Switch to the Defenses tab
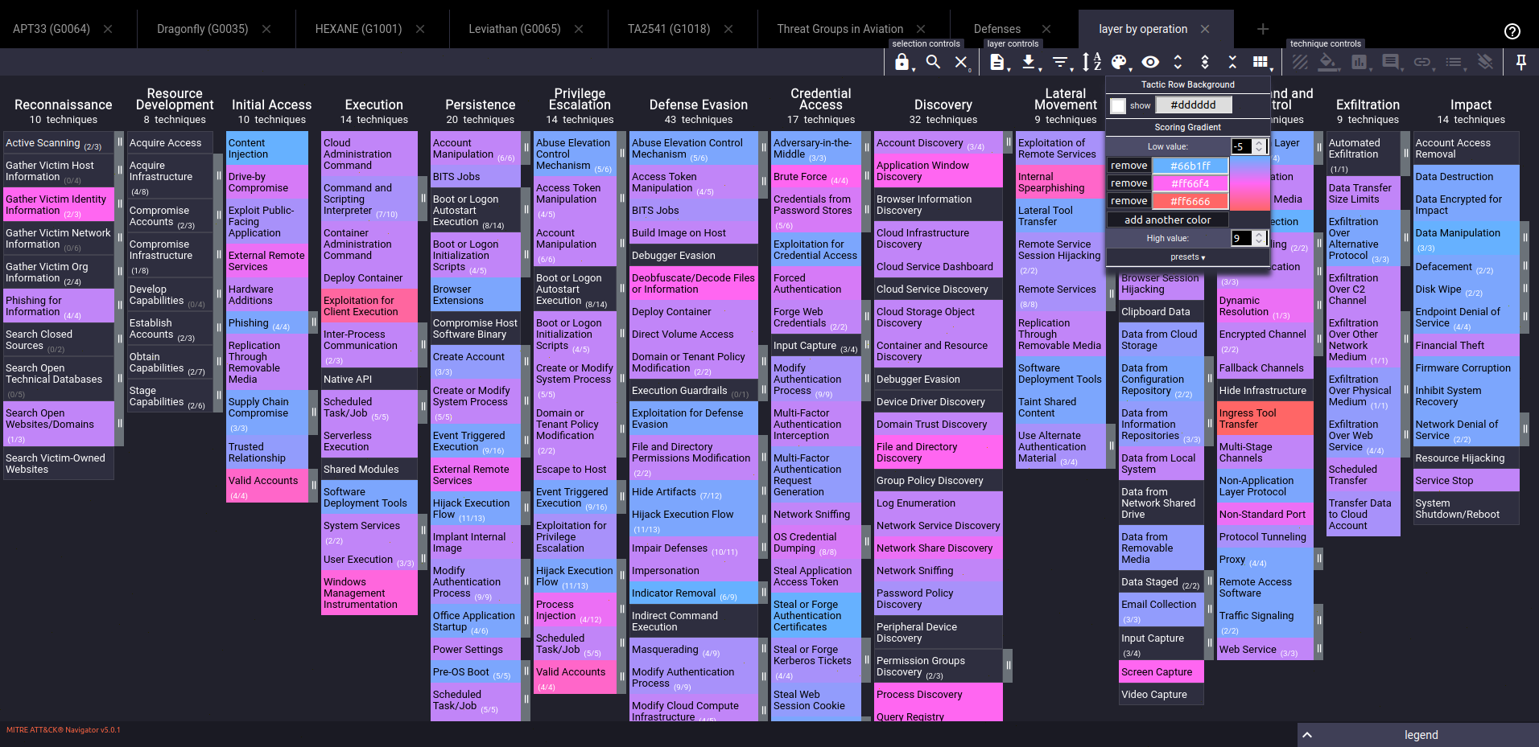1539x747 pixels. point(996,29)
